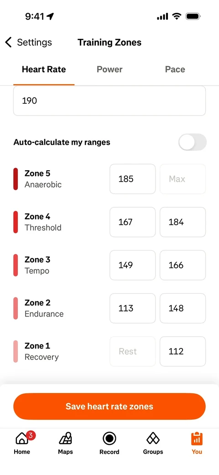Open the Groups icon
The width and height of the screenshot is (219, 475).
coord(153,438)
